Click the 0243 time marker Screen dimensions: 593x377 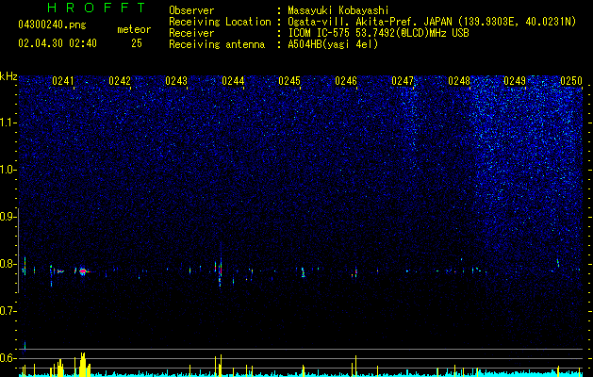[176, 81]
